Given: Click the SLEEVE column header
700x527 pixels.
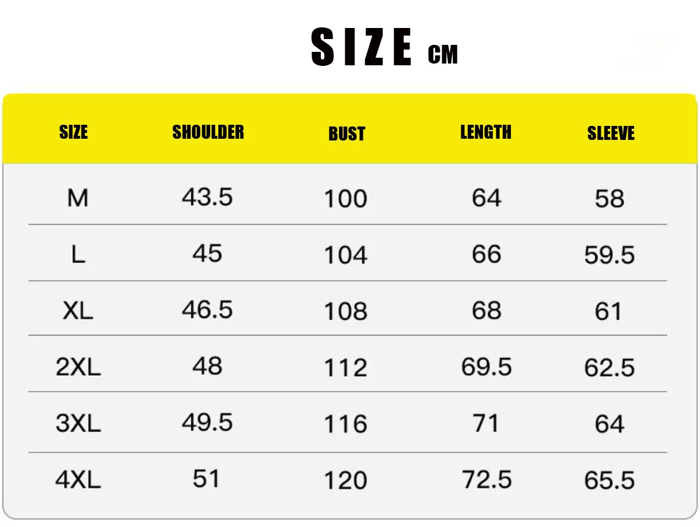Looking at the screenshot, I should pyautogui.click(x=611, y=133).
